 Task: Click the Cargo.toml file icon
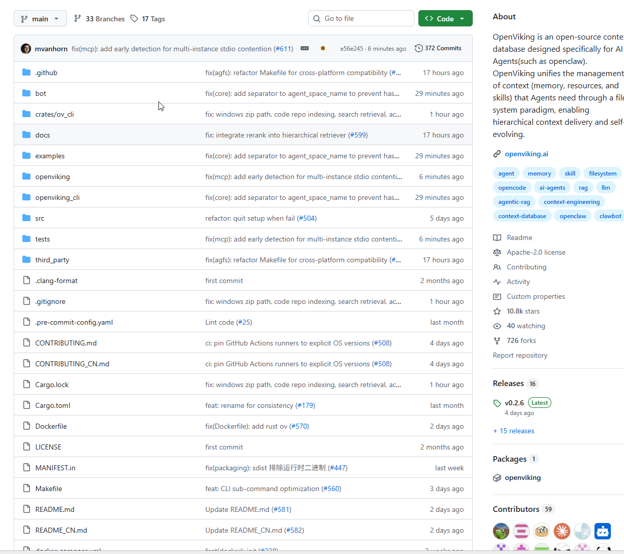(x=26, y=405)
